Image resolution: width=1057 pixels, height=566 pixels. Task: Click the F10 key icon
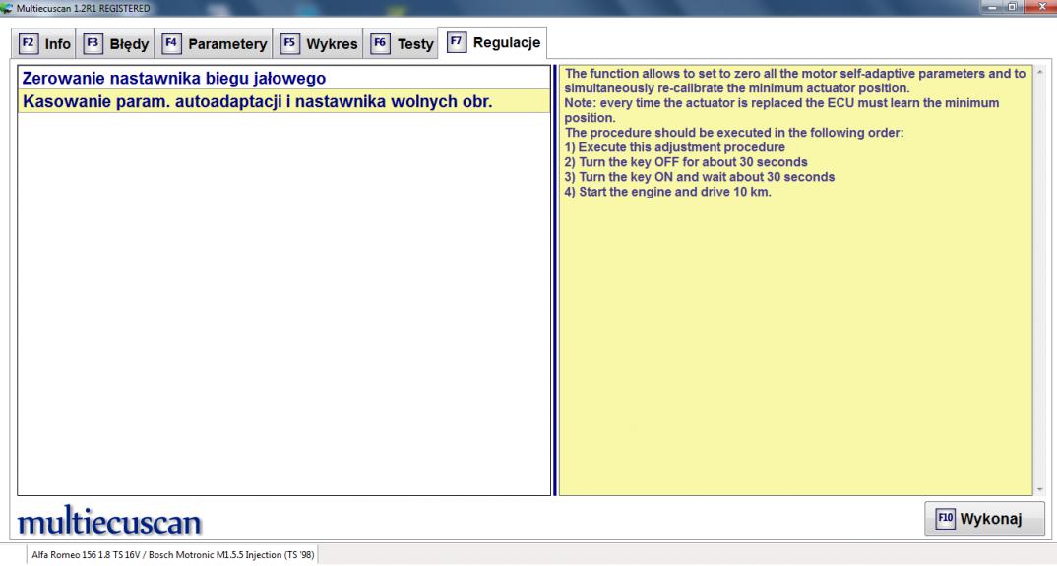click(946, 518)
